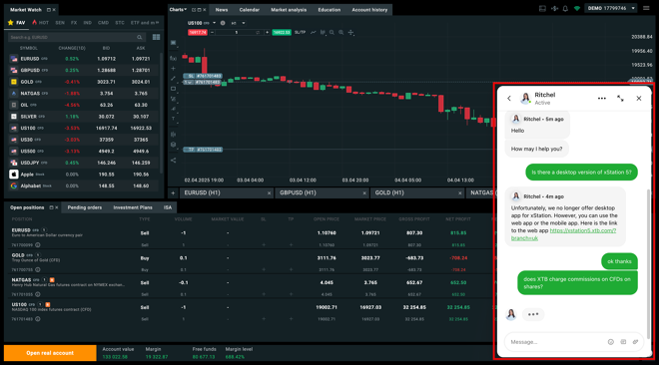Open chat more options ellipsis
Screen dimensions: 659x365
point(602,98)
